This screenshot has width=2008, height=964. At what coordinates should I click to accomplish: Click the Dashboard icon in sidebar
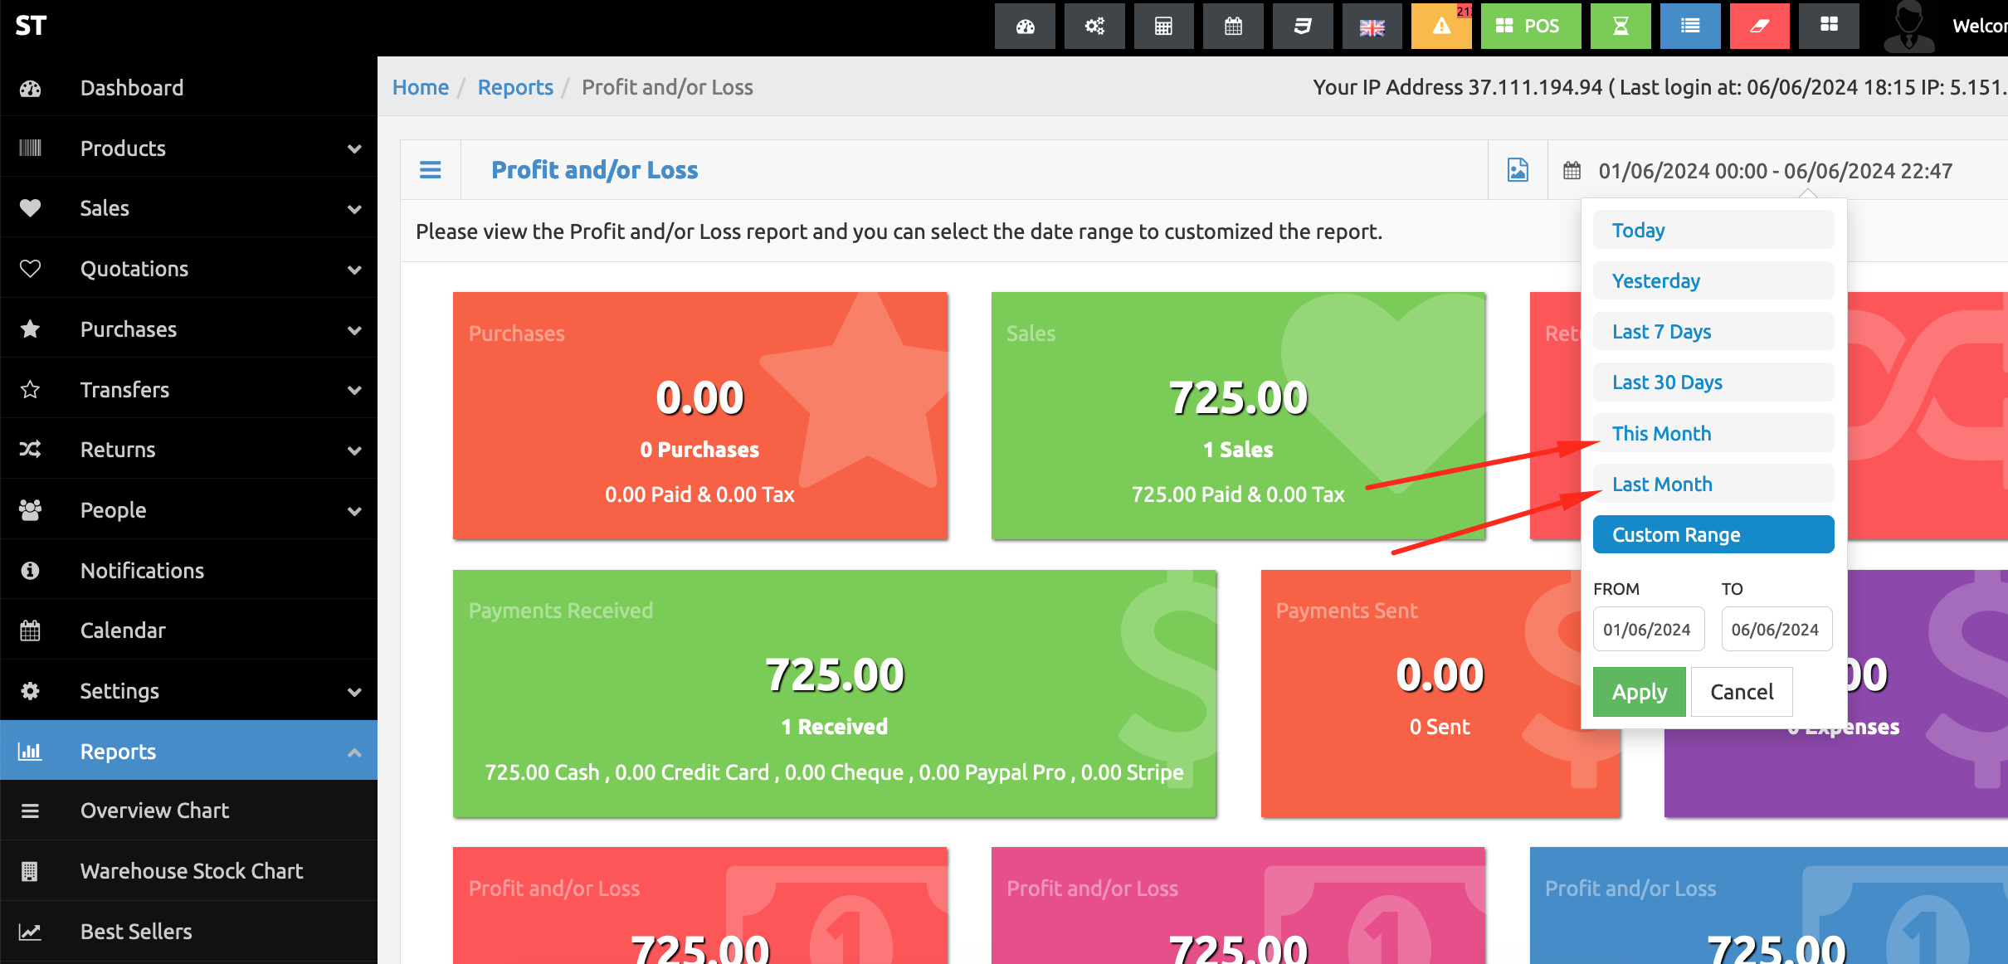pyautogui.click(x=31, y=87)
